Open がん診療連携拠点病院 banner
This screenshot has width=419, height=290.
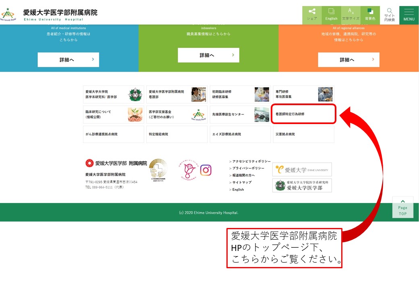click(x=114, y=134)
